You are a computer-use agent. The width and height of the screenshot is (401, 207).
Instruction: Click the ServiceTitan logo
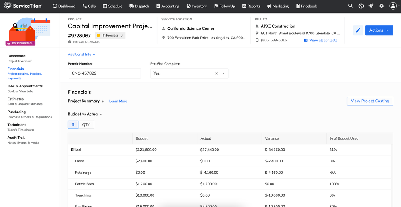[23, 6]
